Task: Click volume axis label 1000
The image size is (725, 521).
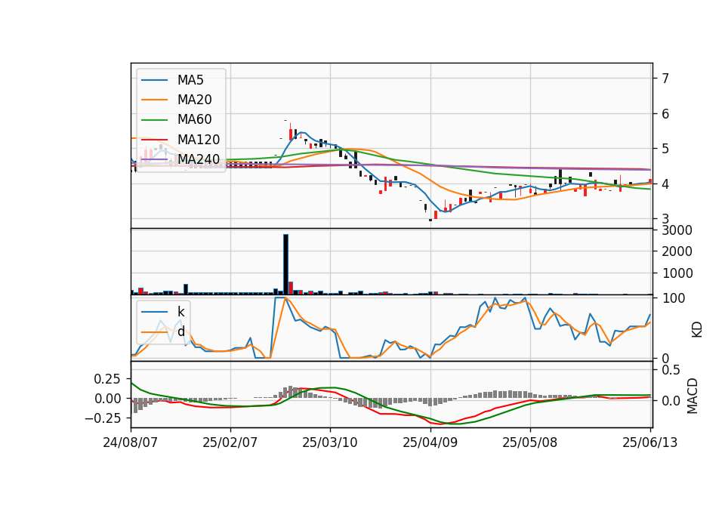Action: (x=677, y=273)
